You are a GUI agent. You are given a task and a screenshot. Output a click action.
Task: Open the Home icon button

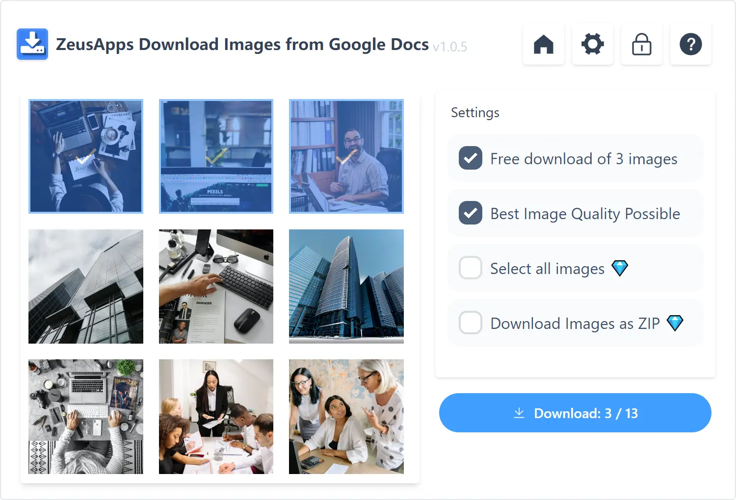(x=544, y=44)
